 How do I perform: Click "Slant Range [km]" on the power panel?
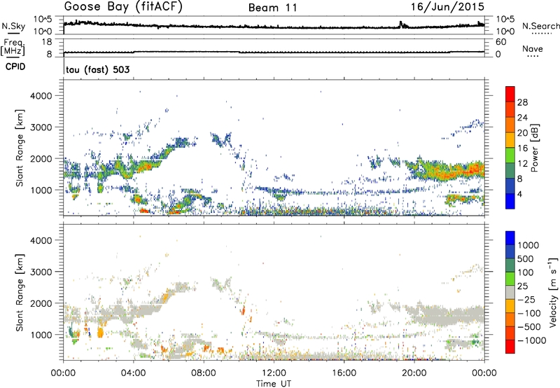pos(20,148)
